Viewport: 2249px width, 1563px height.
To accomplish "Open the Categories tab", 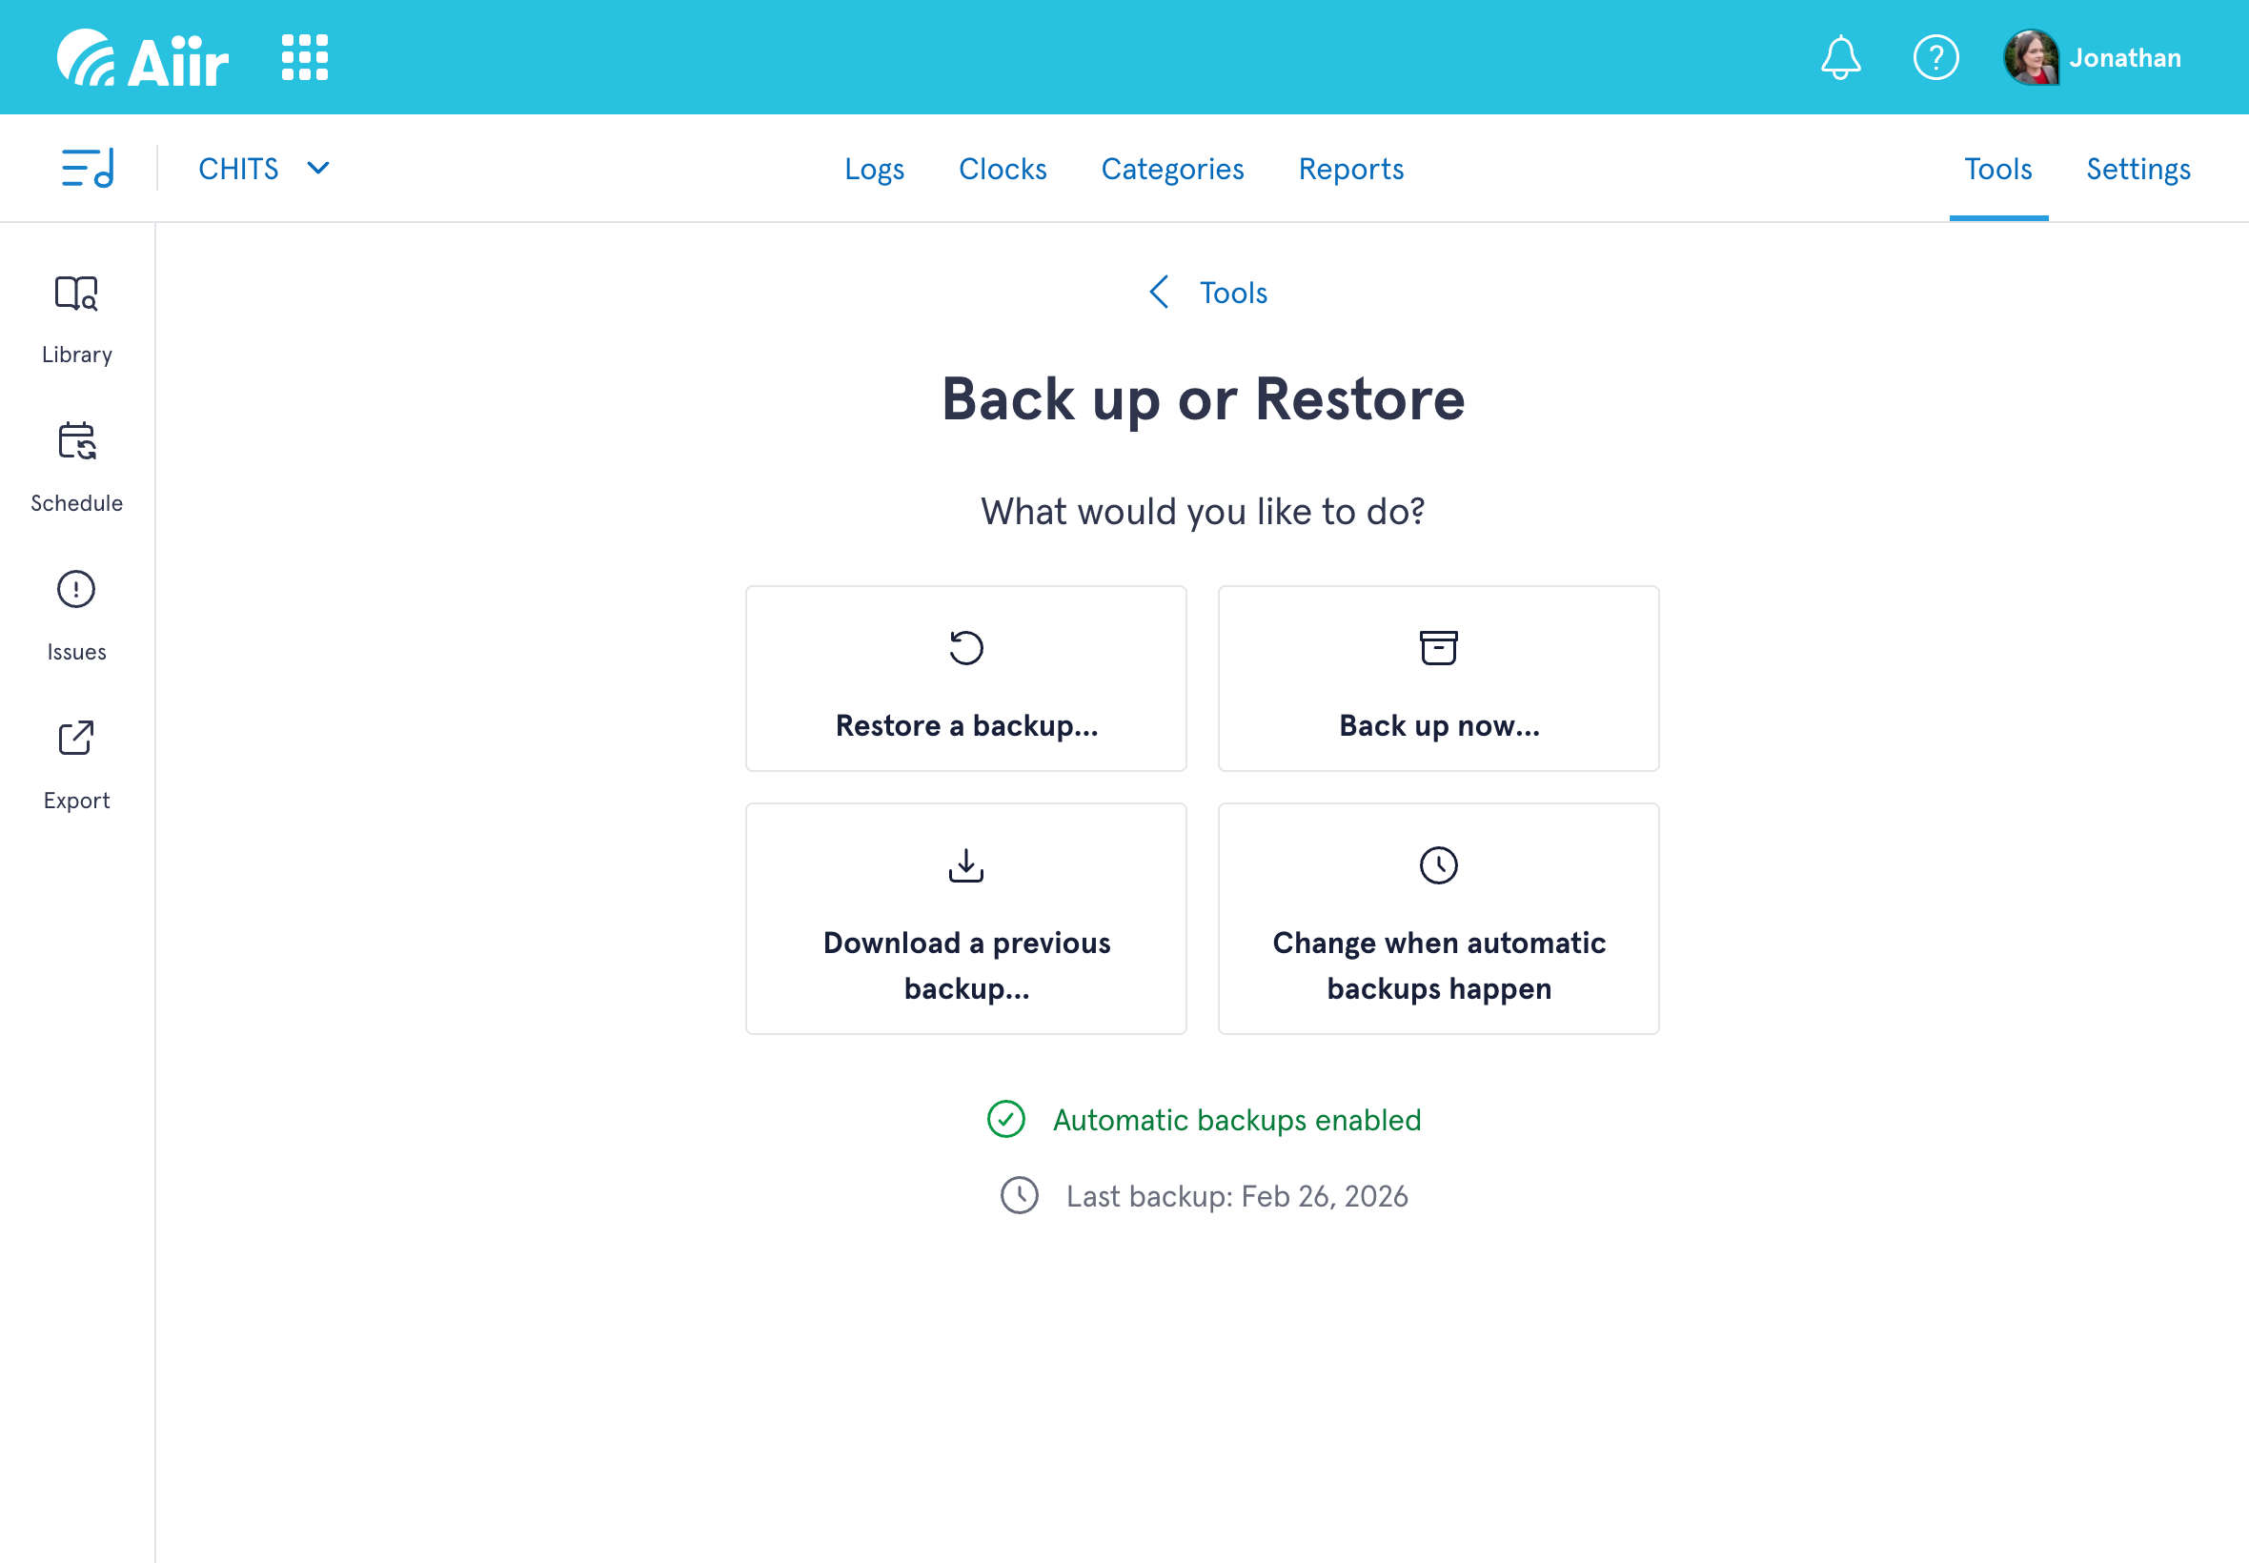I will pyautogui.click(x=1172, y=169).
